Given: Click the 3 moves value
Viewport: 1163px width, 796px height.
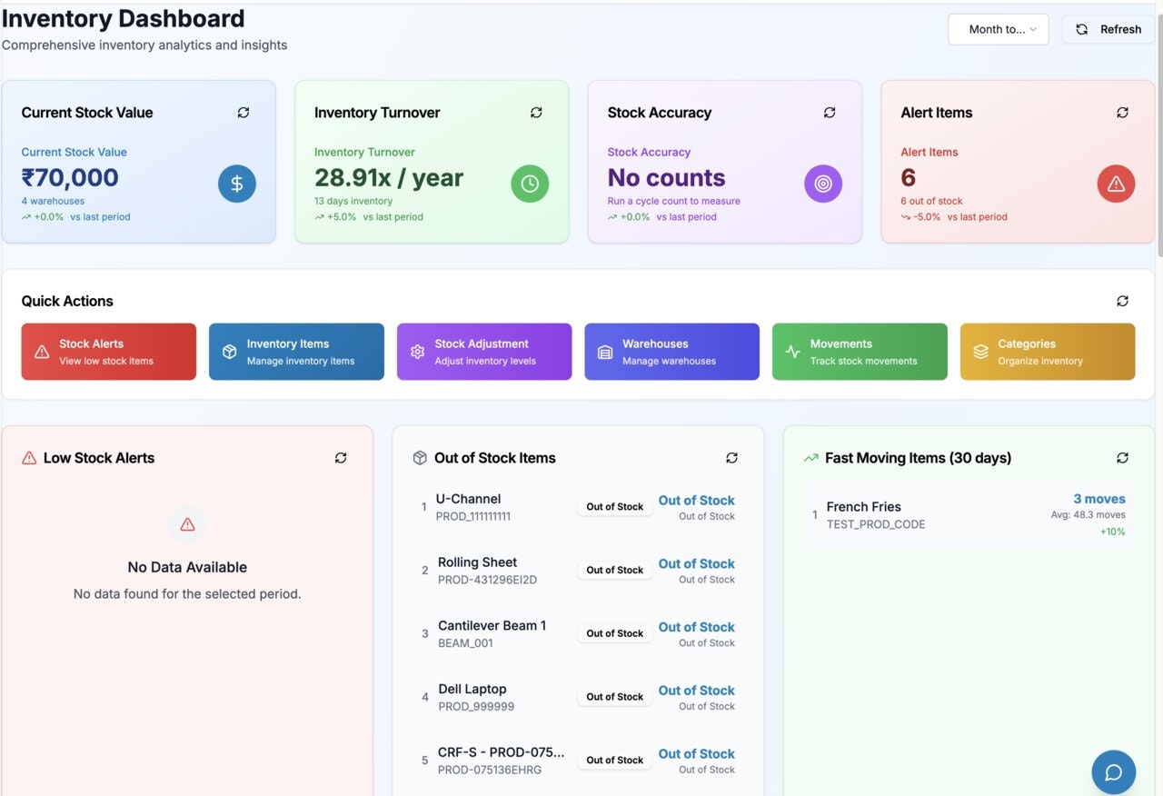Looking at the screenshot, I should coord(1099,499).
